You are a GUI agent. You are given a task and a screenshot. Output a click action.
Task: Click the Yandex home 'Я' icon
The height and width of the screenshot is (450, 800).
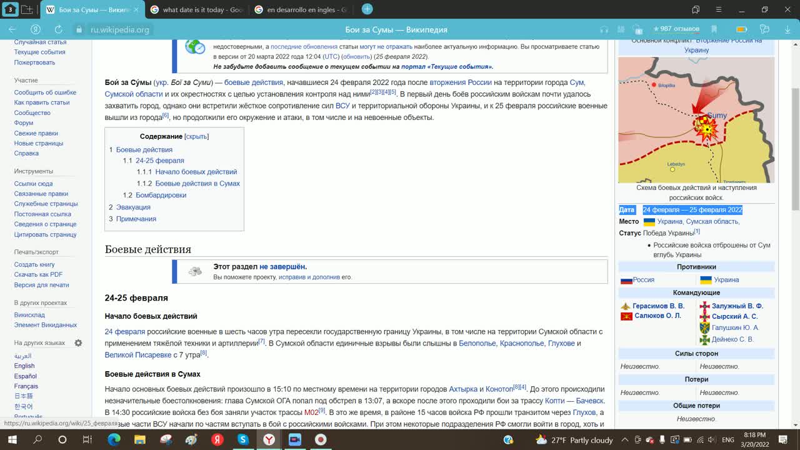click(x=36, y=29)
